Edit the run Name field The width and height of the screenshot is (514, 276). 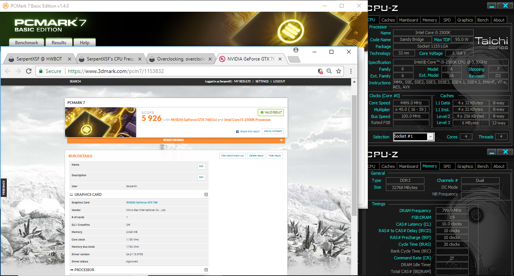click(201, 166)
